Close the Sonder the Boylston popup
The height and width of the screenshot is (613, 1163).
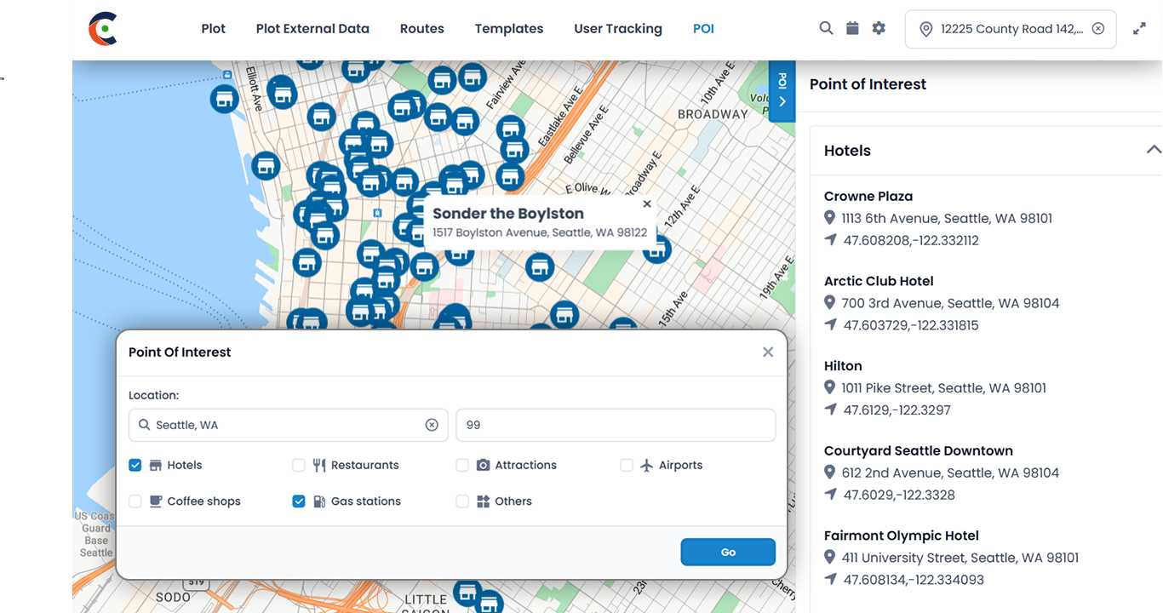pyautogui.click(x=647, y=204)
